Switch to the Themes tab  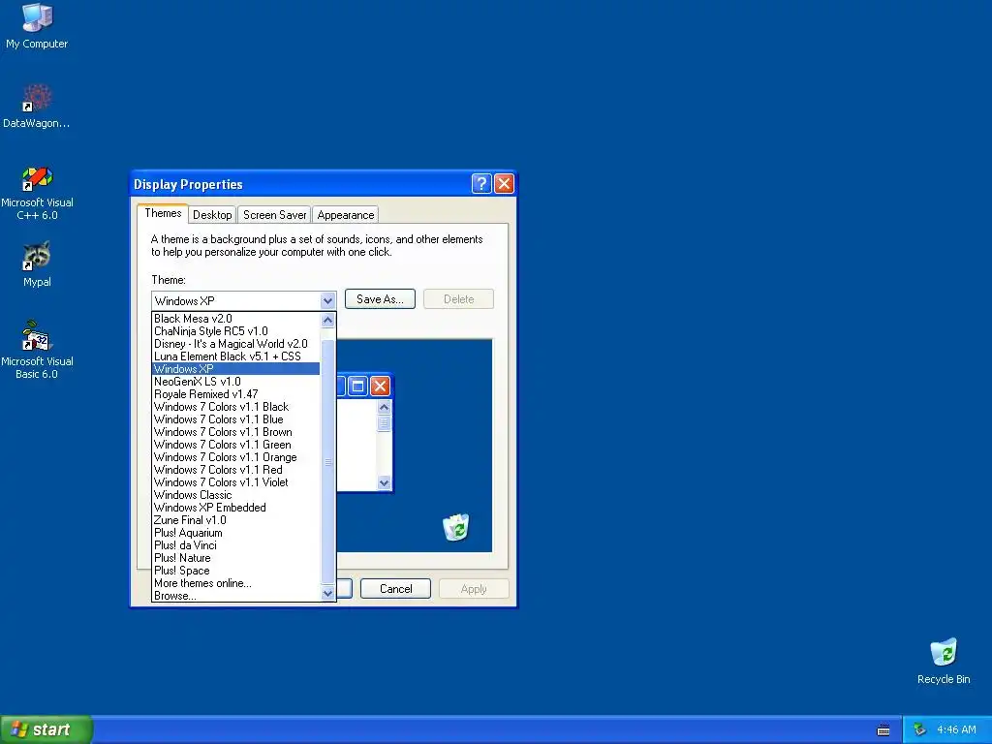tap(163, 213)
